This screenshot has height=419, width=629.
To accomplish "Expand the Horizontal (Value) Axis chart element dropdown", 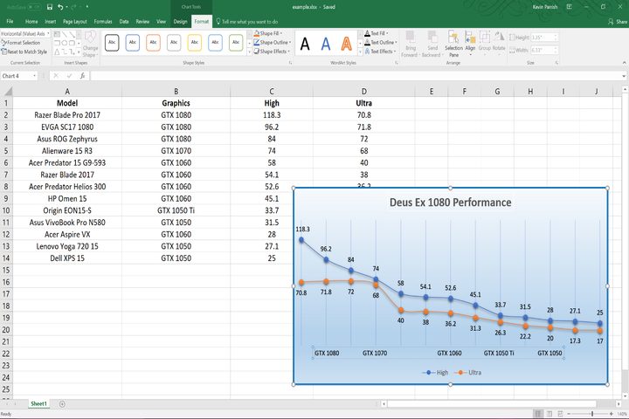I will click(x=48, y=34).
